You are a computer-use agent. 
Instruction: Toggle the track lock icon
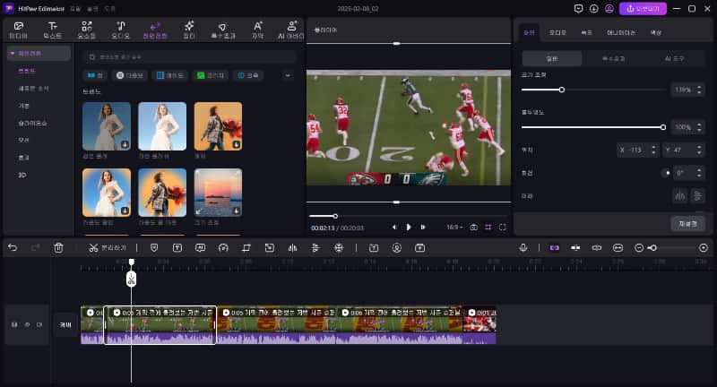[x=13, y=324]
